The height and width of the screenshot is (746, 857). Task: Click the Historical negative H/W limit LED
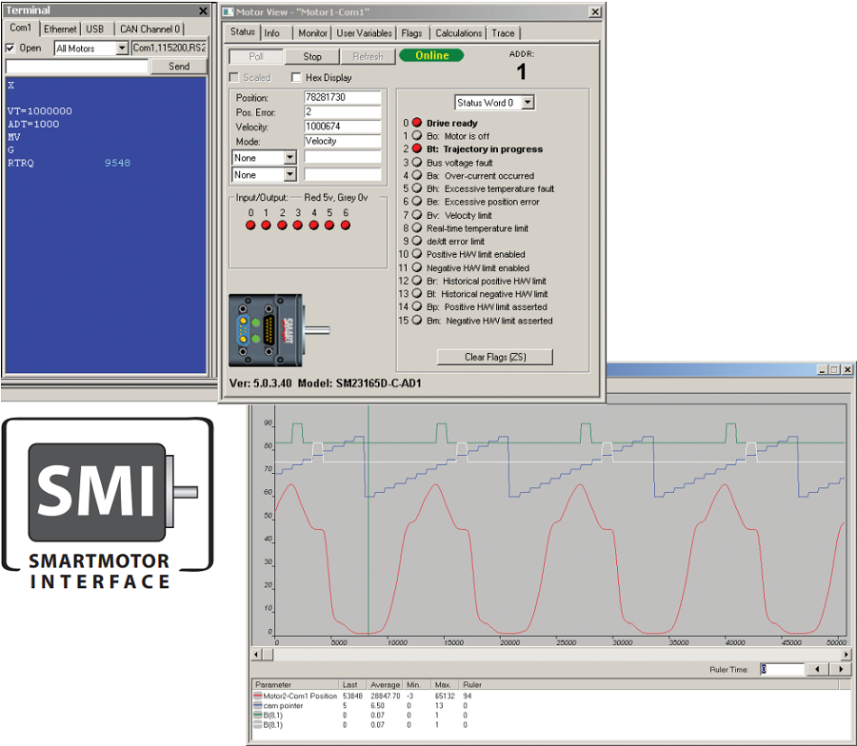tap(417, 294)
